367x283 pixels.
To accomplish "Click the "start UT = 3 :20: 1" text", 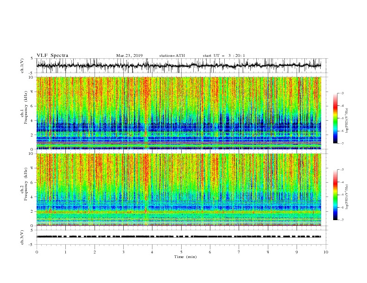I will [224, 55].
